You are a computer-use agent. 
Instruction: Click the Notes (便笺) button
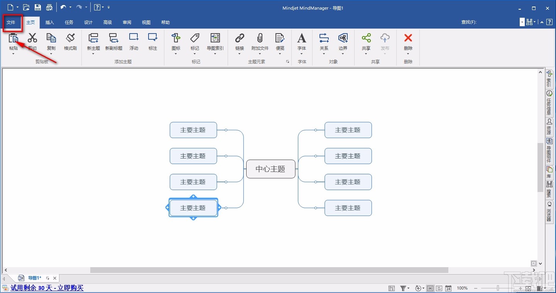(280, 41)
